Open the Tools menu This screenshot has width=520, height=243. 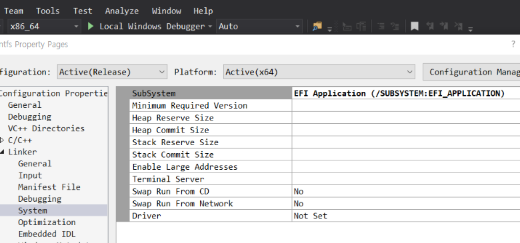pos(48,11)
